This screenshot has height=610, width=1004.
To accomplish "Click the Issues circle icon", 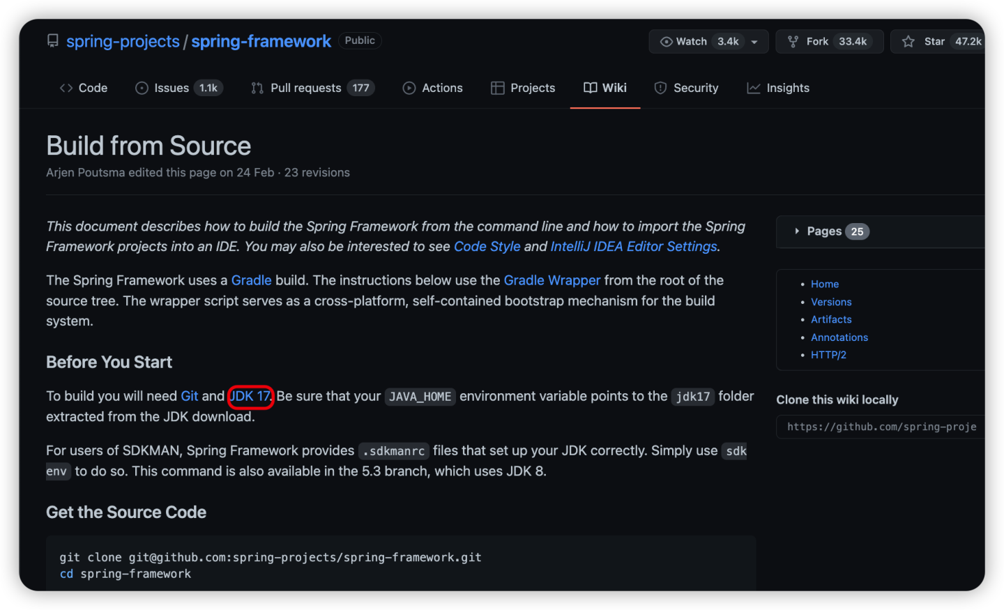I will pos(142,88).
